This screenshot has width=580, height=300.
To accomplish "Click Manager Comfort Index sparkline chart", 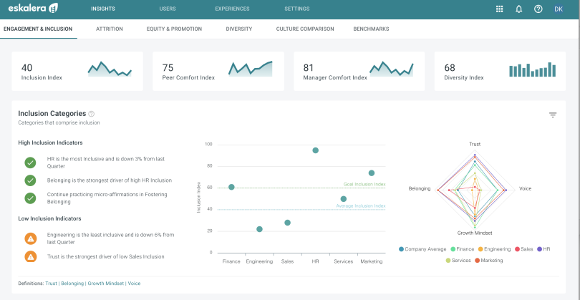I will point(392,69).
